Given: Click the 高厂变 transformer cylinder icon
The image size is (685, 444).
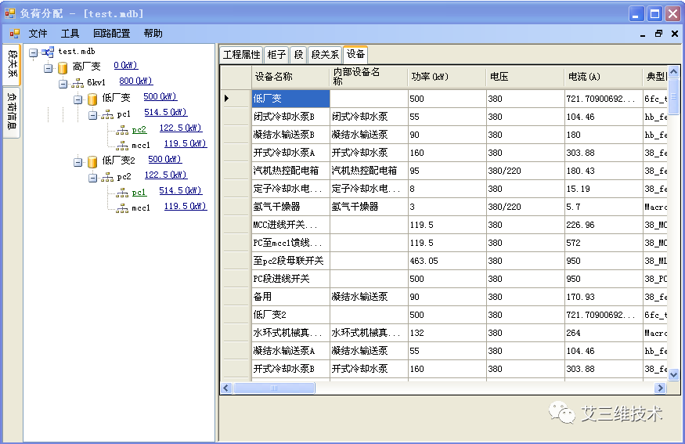Looking at the screenshot, I should (63, 68).
